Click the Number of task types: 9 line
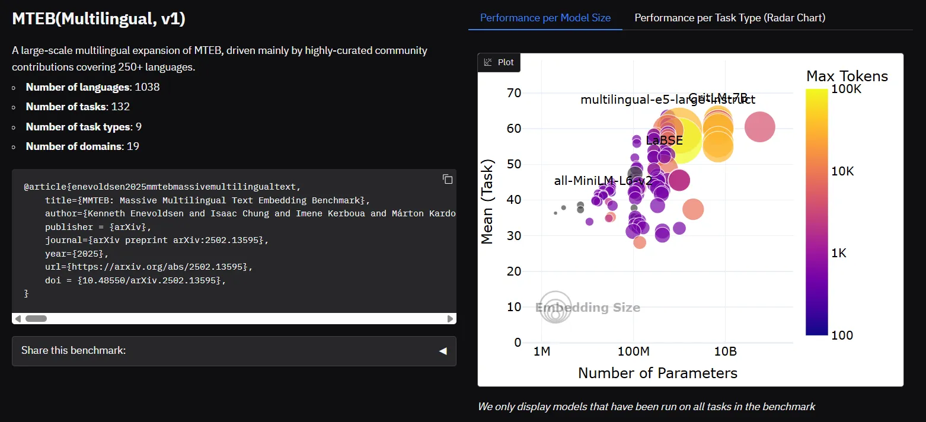Viewport: 926px width, 422px height. (x=84, y=127)
